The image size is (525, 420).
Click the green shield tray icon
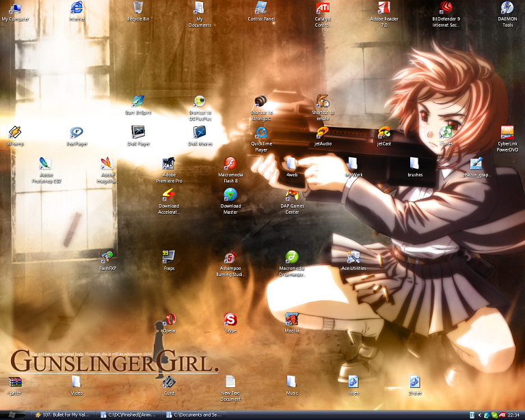(494, 415)
